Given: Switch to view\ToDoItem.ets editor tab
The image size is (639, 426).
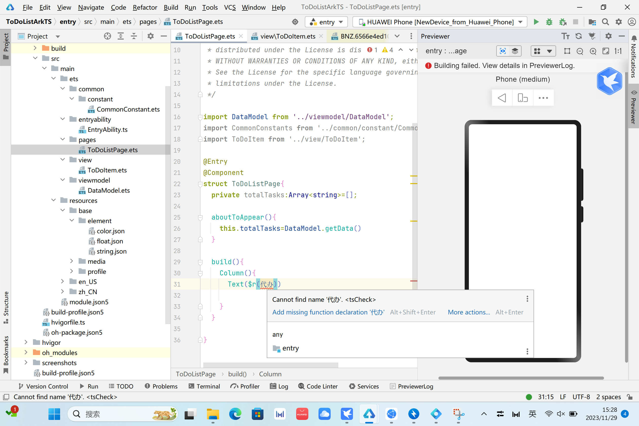Looking at the screenshot, I should pos(288,36).
